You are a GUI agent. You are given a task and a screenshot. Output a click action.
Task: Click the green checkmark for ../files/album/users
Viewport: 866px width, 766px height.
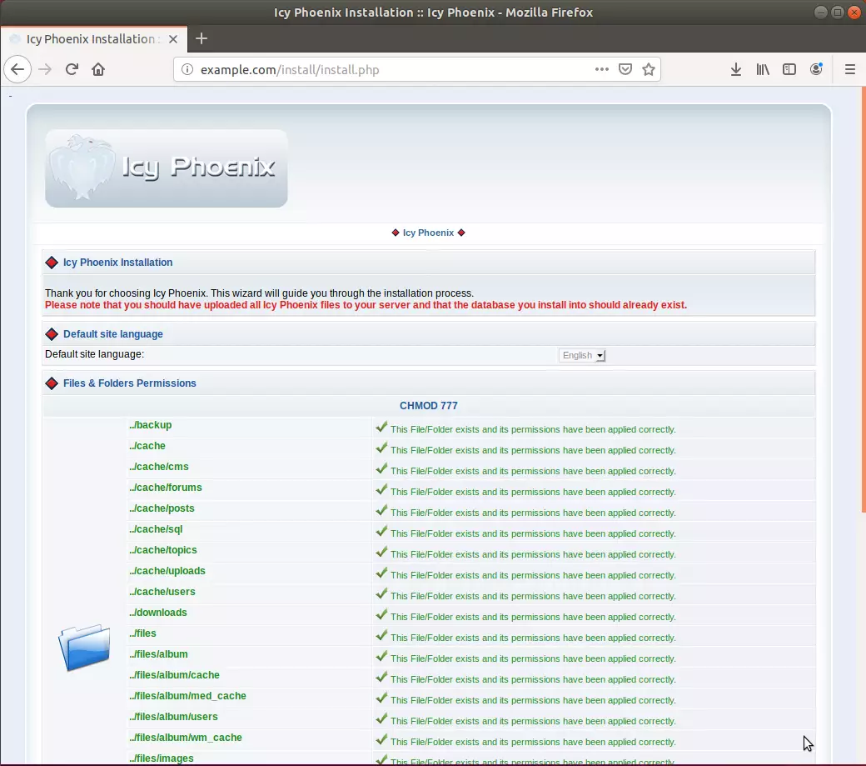381,718
